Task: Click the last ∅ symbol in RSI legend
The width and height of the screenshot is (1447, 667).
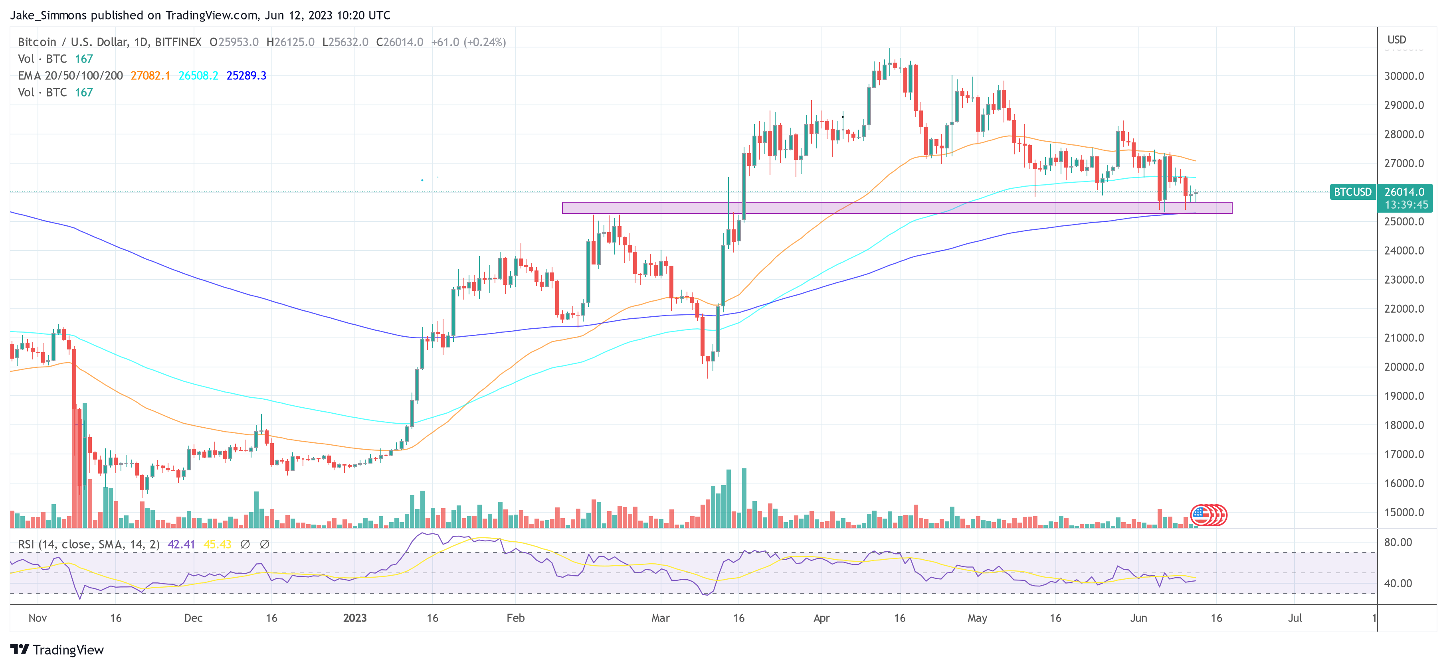Action: 265,544
